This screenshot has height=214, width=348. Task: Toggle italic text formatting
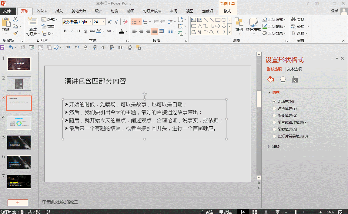[72, 31]
